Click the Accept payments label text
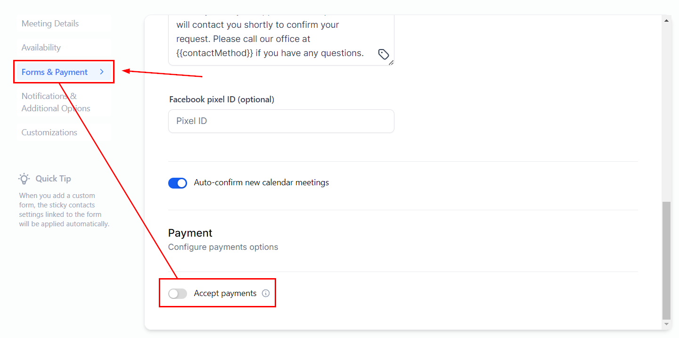The height and width of the screenshot is (338, 679). [x=225, y=293]
